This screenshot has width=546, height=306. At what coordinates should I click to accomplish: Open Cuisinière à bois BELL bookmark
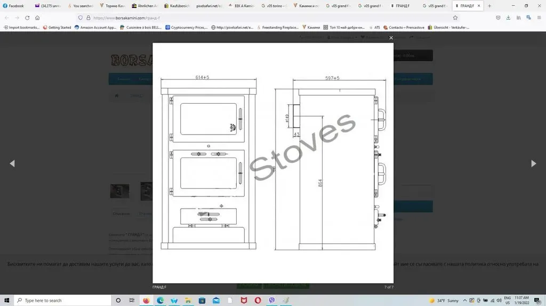141,28
